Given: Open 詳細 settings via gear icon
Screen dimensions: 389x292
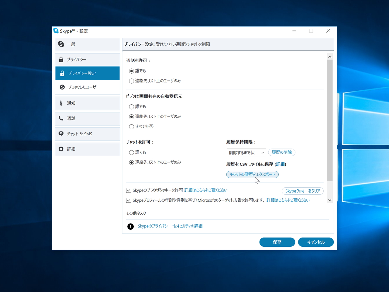Looking at the screenshot, I should coord(61,149).
